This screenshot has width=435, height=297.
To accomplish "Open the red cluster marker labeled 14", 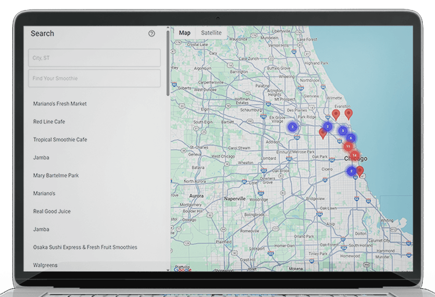I will (355, 155).
